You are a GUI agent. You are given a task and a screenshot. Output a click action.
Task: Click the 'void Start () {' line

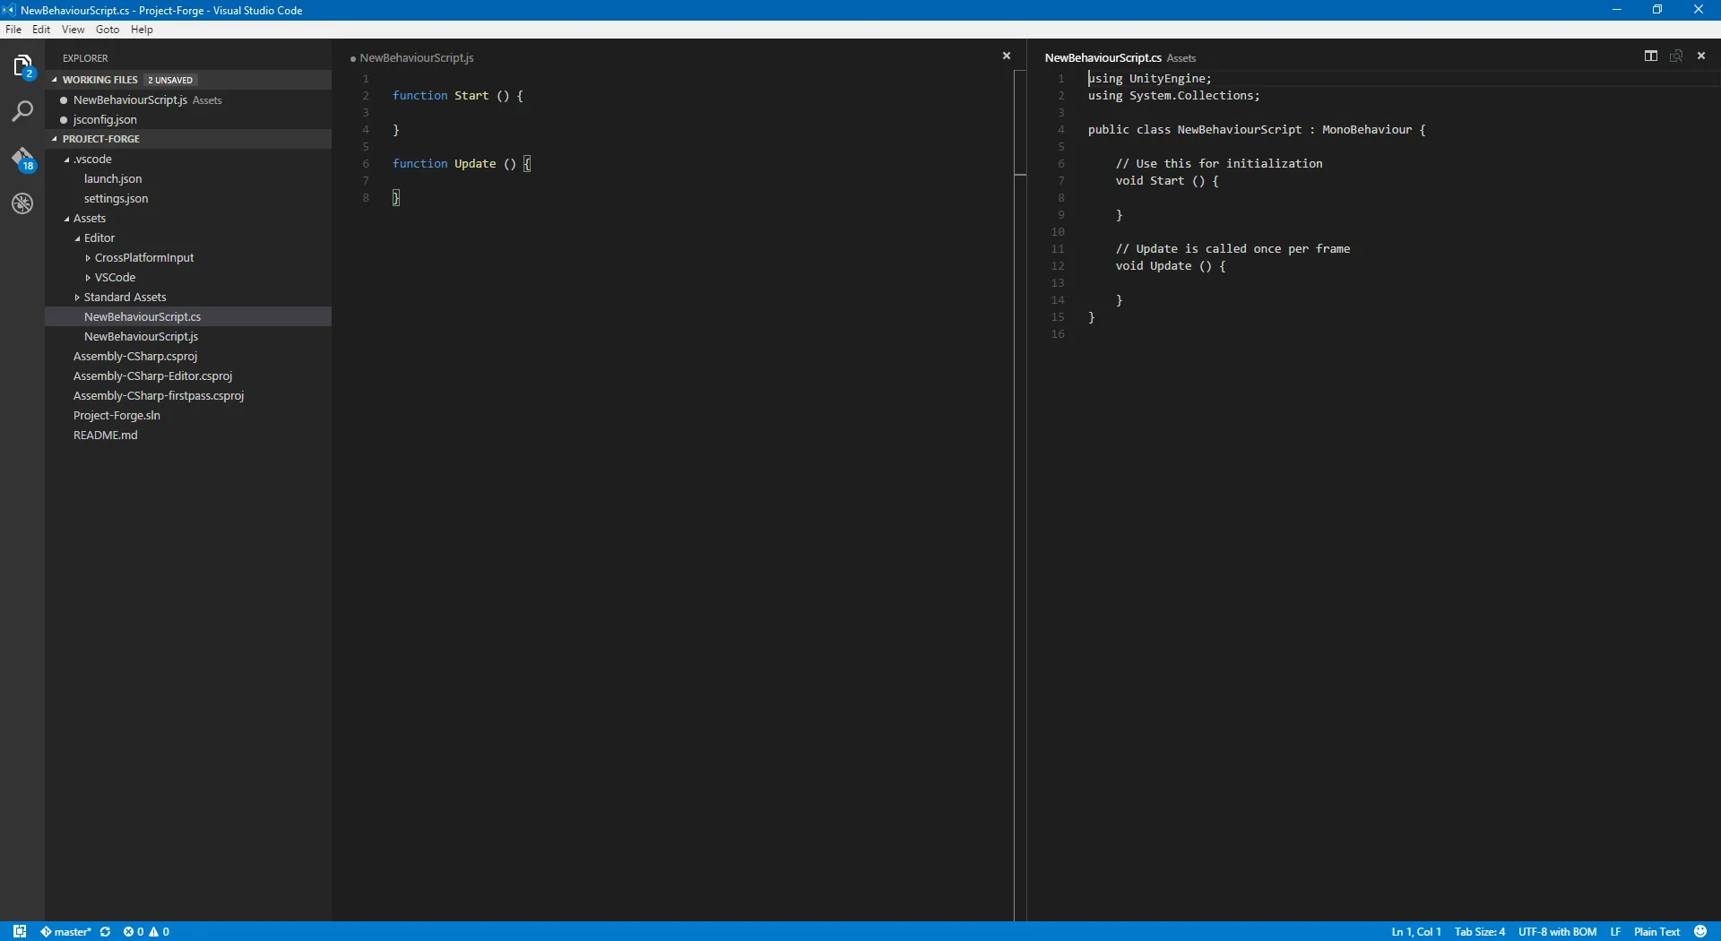tap(1167, 180)
